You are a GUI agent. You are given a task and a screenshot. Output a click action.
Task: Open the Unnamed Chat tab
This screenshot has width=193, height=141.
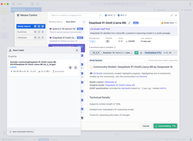pyautogui.click(x=26, y=10)
